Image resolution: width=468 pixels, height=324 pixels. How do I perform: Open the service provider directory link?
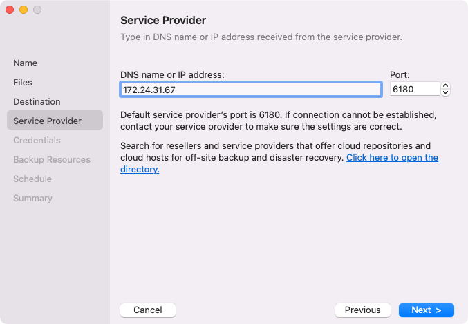click(x=392, y=158)
